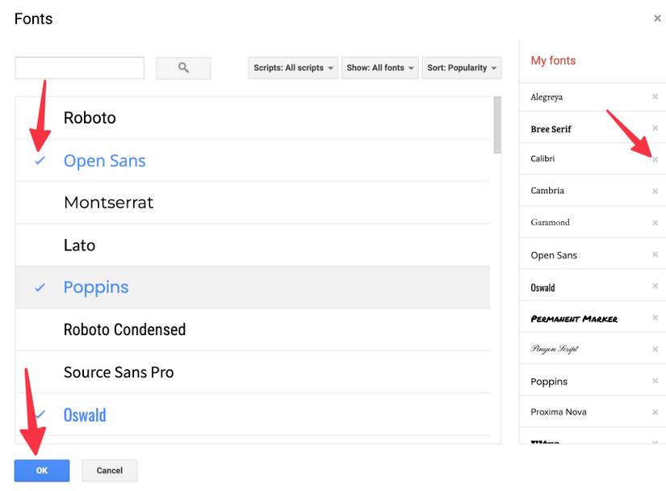Click the font list scrollbar
666x491 pixels.
click(496, 121)
